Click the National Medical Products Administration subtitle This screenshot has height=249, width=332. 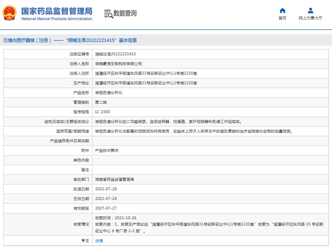point(57,18)
